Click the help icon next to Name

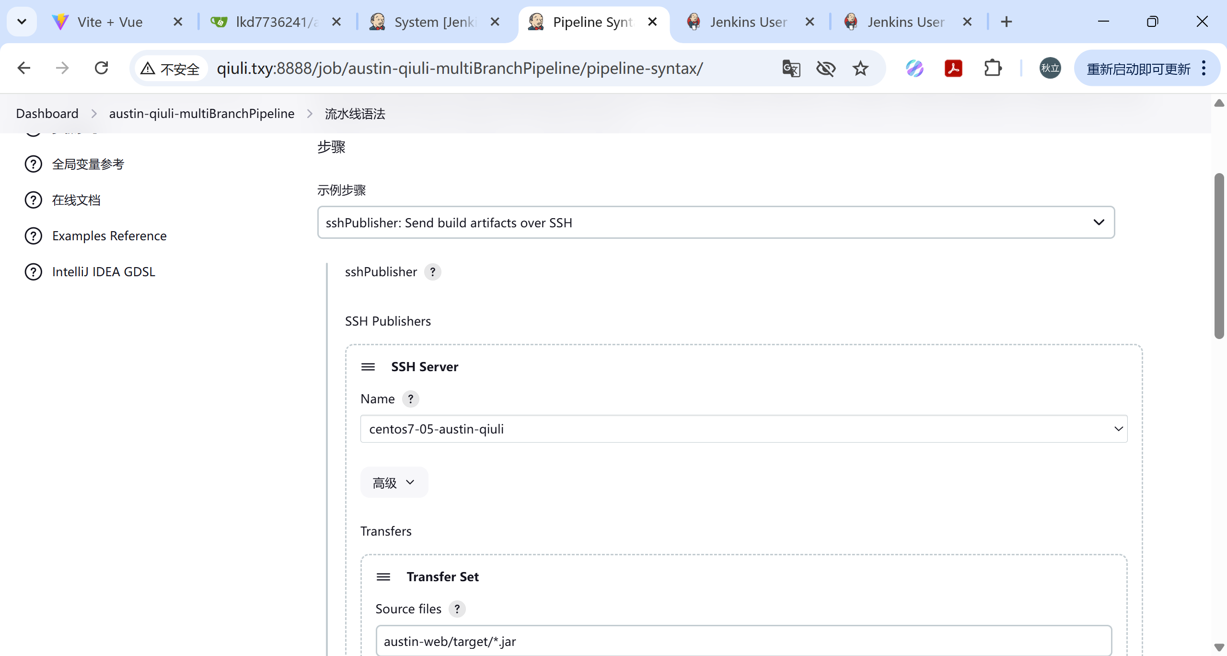pyautogui.click(x=410, y=399)
